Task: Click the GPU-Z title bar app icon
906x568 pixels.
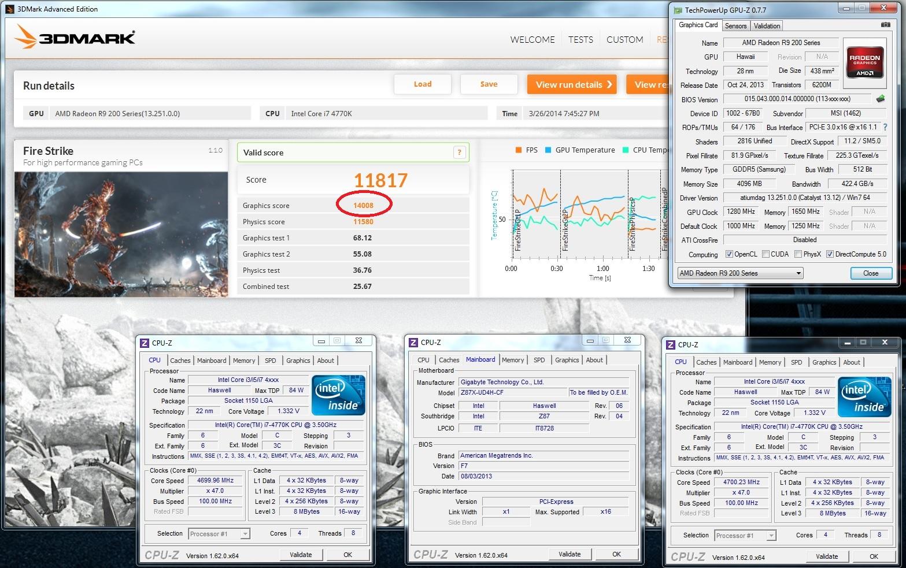Action: 678,9
